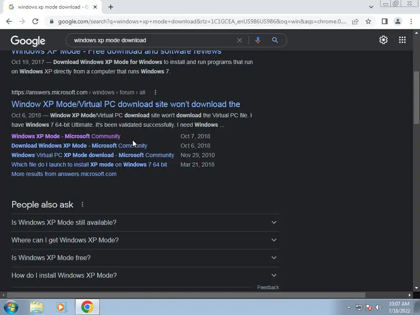
Task: Open Chrome three-dot menu
Action: (411, 21)
